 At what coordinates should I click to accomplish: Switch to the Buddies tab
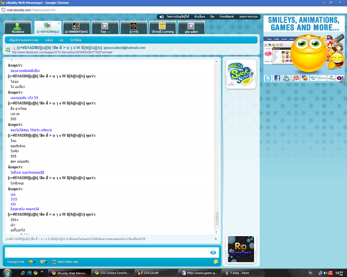pos(17,28)
